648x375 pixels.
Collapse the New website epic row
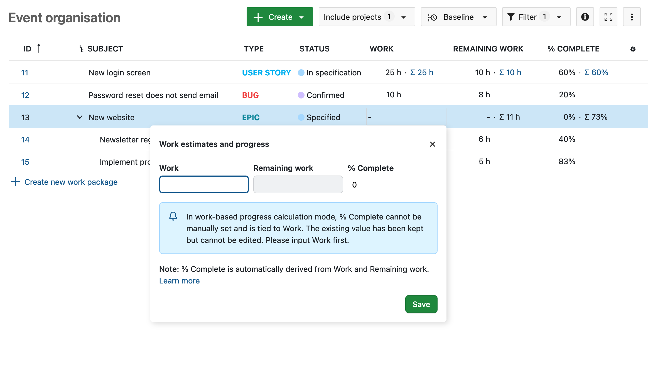coord(80,117)
